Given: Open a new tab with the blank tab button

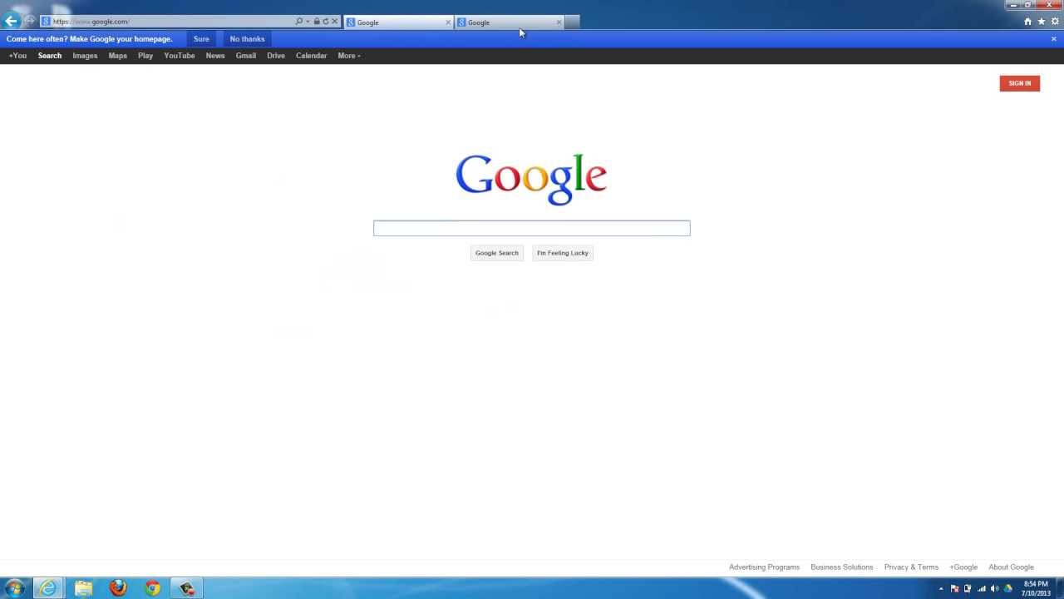Looking at the screenshot, I should tap(572, 22).
